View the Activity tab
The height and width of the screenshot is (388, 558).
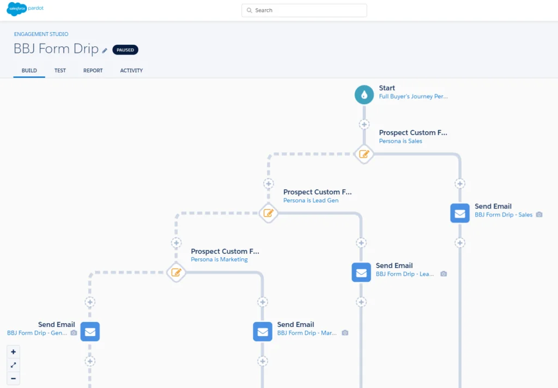click(x=131, y=70)
